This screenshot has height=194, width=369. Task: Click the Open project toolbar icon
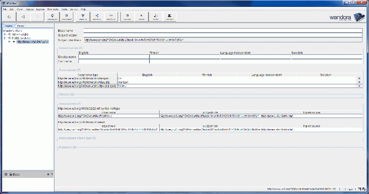tap(51, 17)
